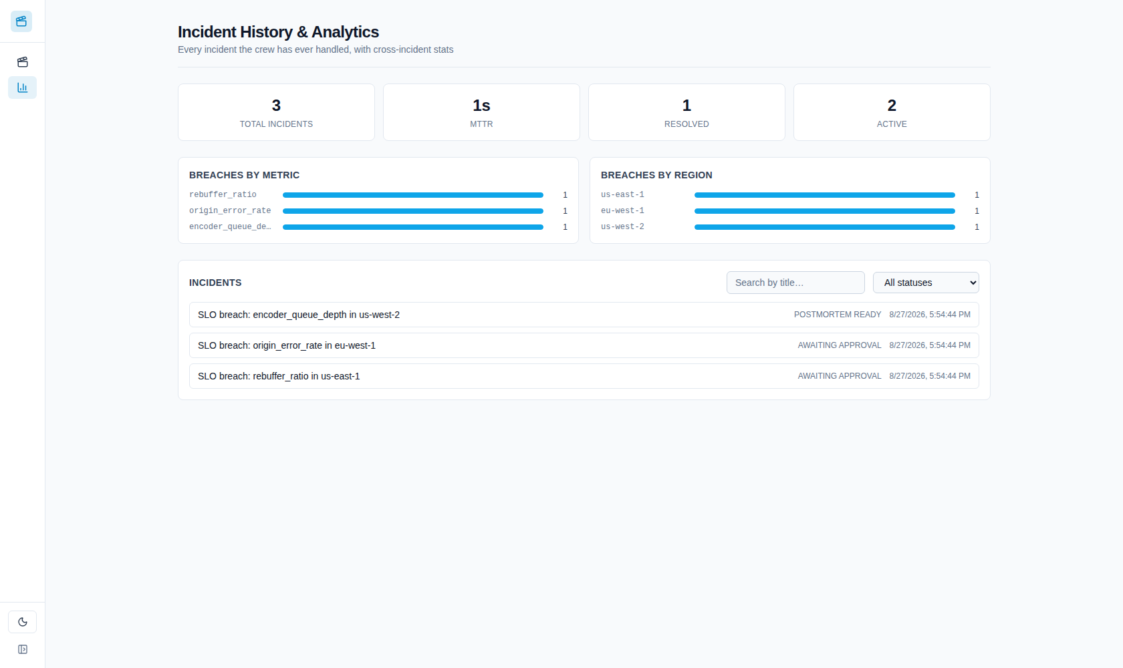Click the timestamp on the encoder_queue_depth row
Viewport: 1123px width, 668px height.
pyautogui.click(x=930, y=315)
